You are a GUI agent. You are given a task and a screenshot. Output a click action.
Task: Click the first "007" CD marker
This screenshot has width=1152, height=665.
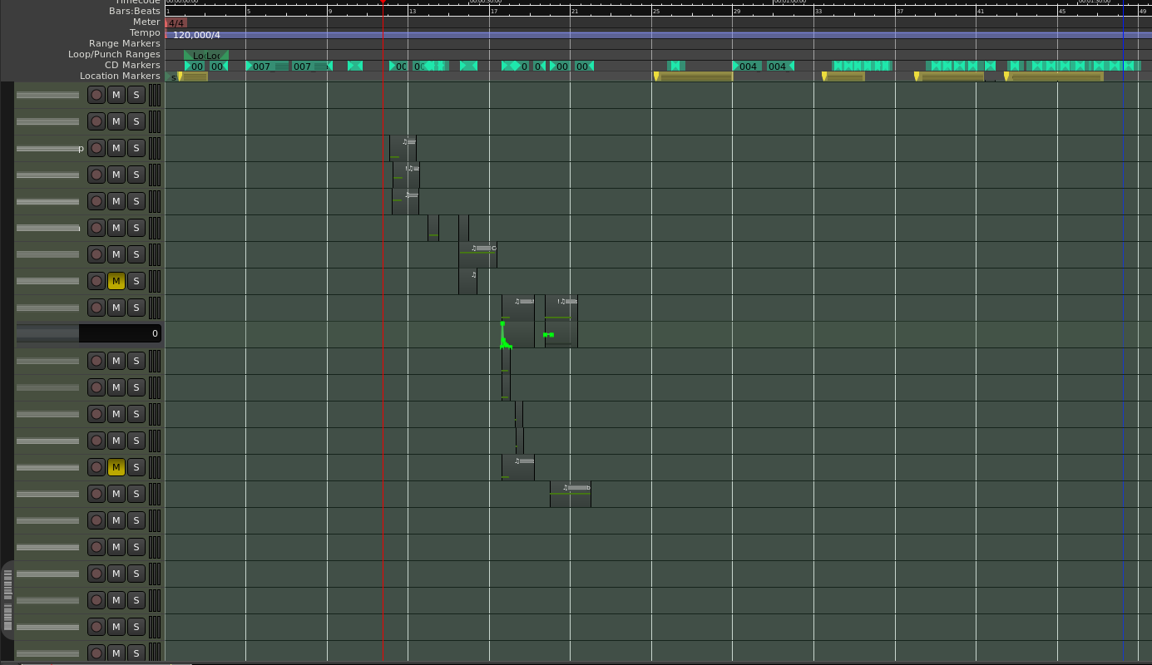point(262,66)
